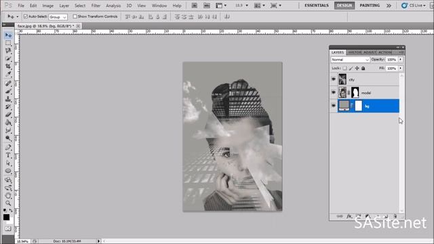Viewport: 434px width, 244px height.
Task: Open the Filter menu
Action: (x=96, y=5)
